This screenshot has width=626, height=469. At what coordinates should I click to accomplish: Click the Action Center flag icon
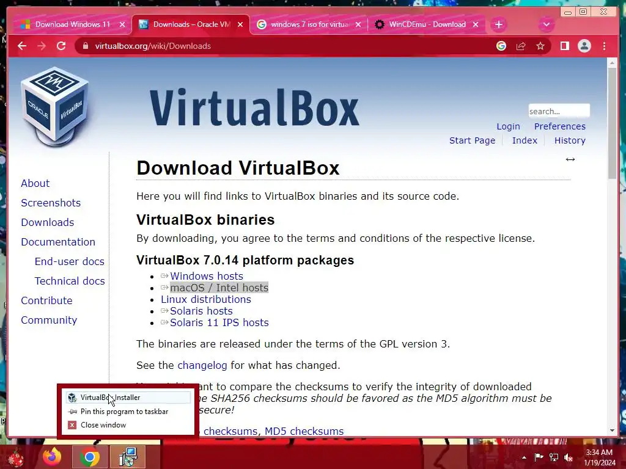[539, 457]
